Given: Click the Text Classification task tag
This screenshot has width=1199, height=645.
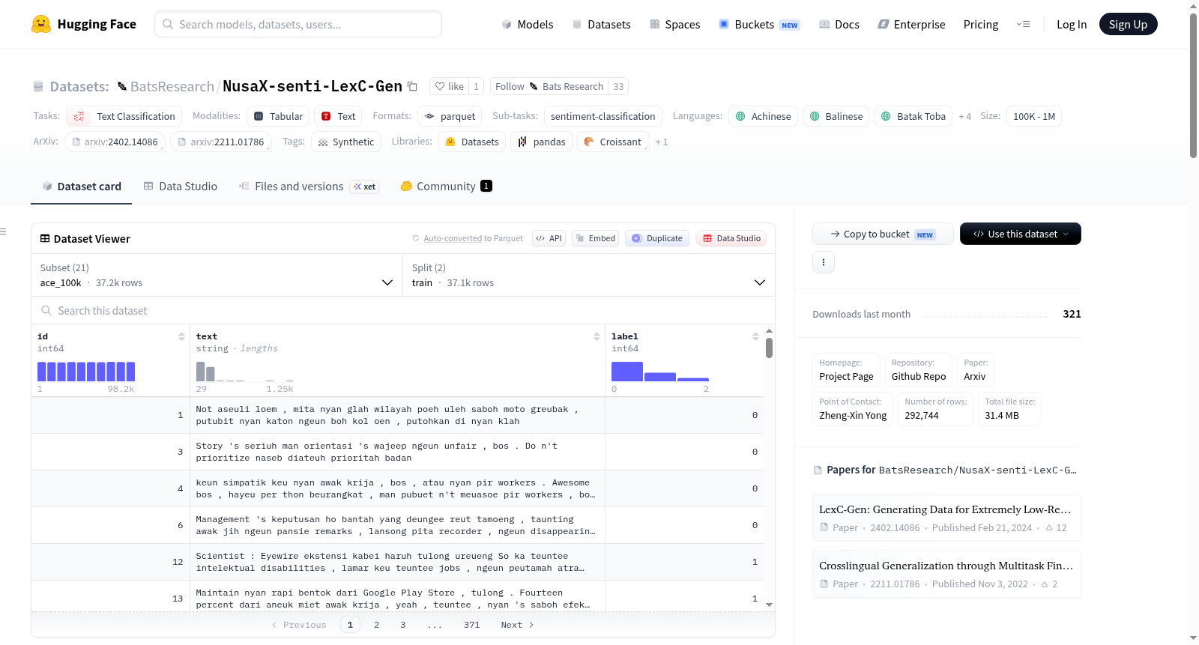Looking at the screenshot, I should click(x=124, y=116).
